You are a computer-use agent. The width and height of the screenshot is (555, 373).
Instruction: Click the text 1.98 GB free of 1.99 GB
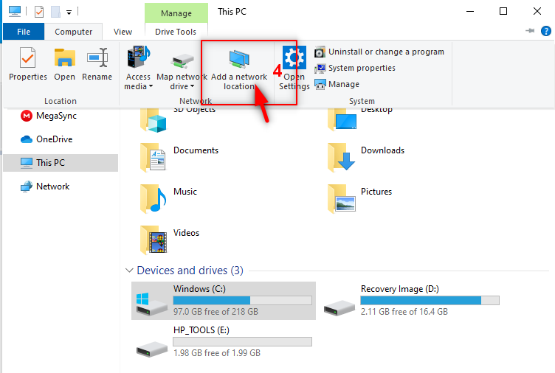pos(217,353)
